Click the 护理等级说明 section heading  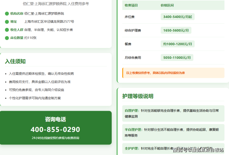point(138,96)
